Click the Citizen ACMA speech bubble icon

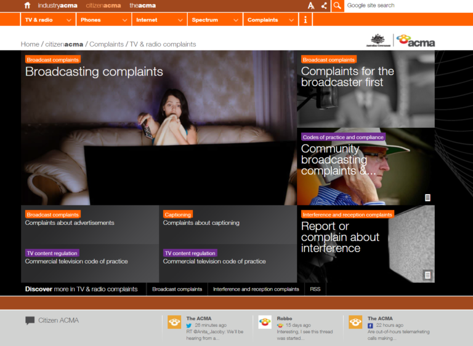point(30,320)
